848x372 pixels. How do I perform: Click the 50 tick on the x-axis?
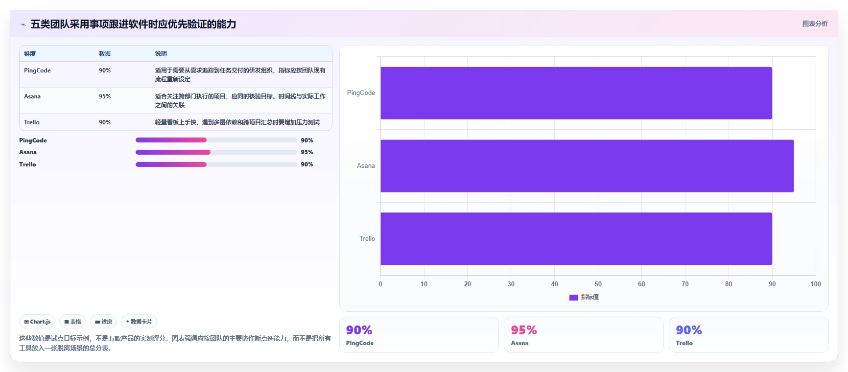pyautogui.click(x=598, y=284)
